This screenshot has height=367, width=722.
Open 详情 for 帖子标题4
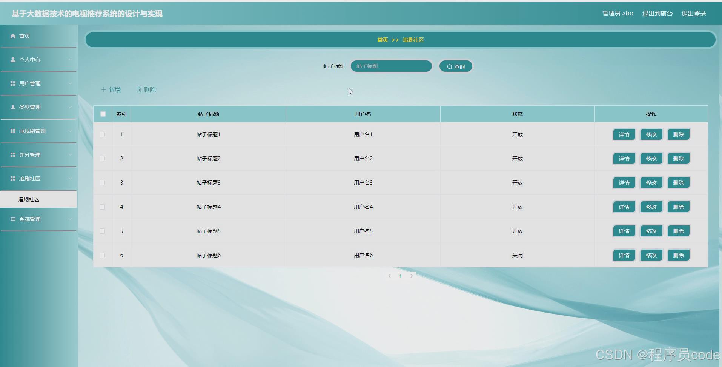[x=624, y=207]
